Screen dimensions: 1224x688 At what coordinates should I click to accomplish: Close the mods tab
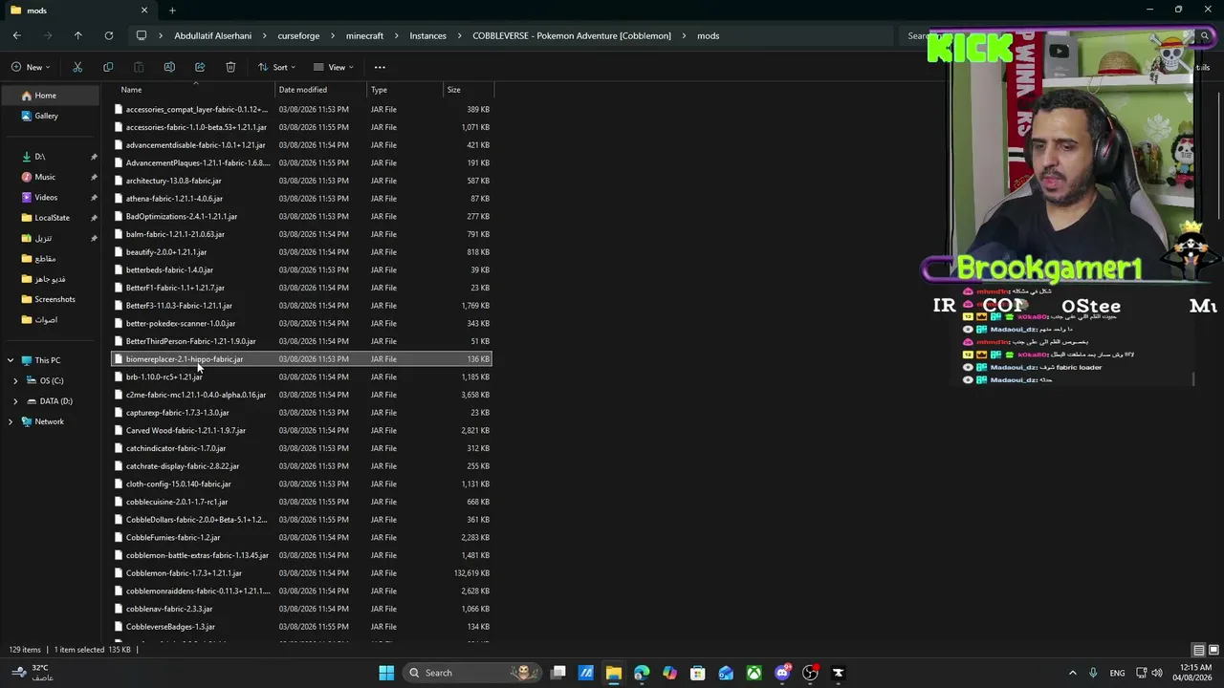[x=144, y=11]
